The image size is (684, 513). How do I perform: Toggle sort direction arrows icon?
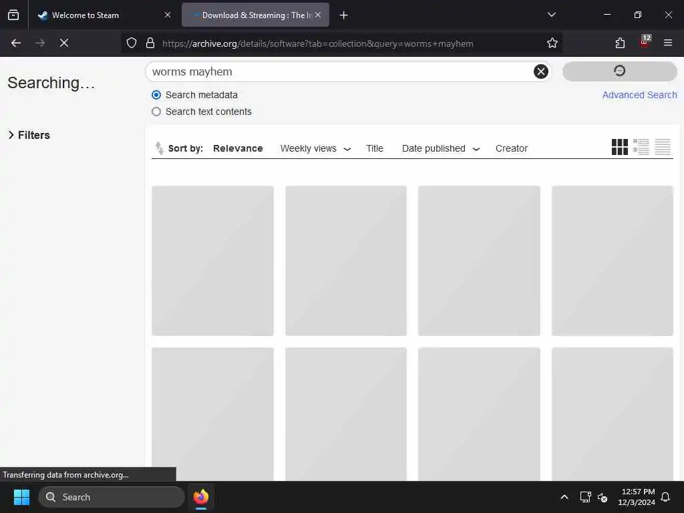159,148
